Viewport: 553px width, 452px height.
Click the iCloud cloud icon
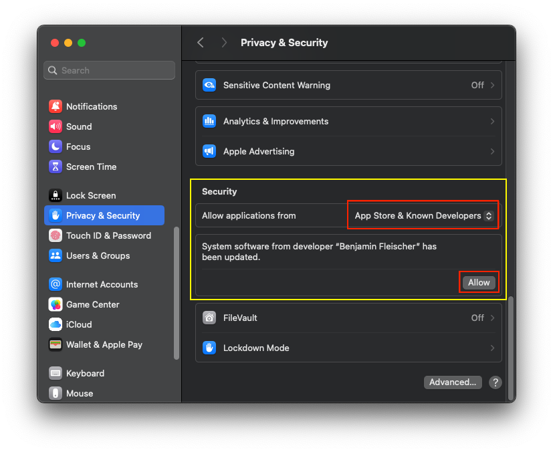pos(56,324)
